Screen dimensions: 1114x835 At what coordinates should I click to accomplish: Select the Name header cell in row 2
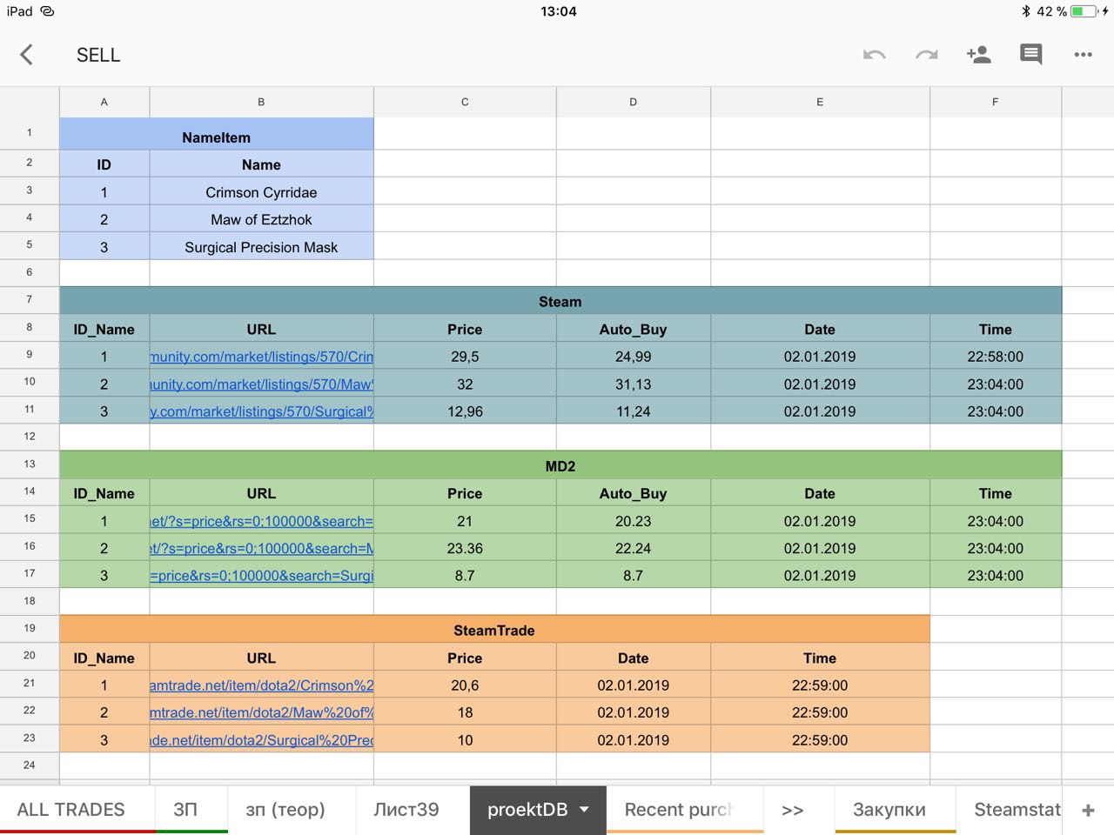[261, 164]
